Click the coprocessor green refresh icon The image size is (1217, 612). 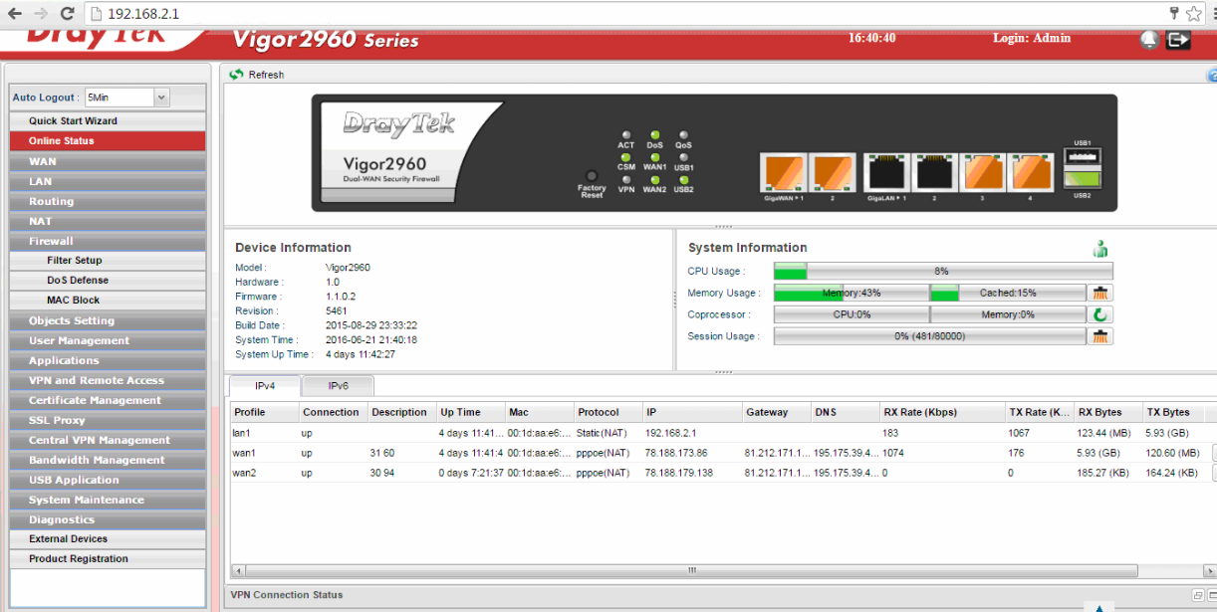point(1100,314)
